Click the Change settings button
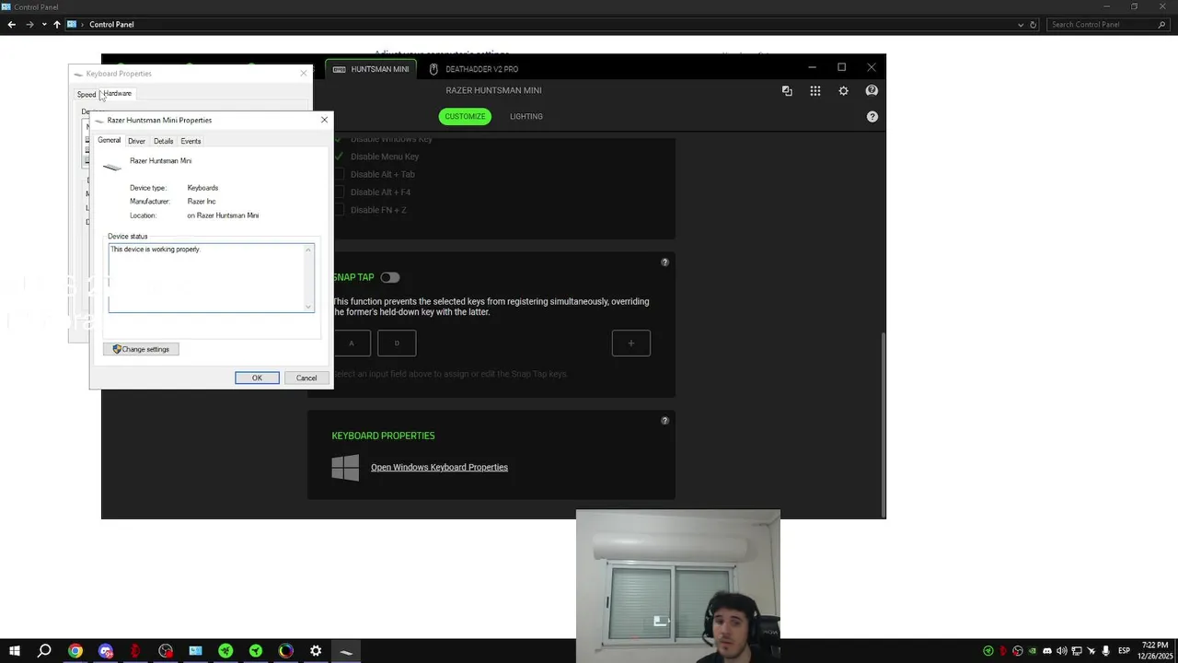The image size is (1178, 663). coord(141,349)
